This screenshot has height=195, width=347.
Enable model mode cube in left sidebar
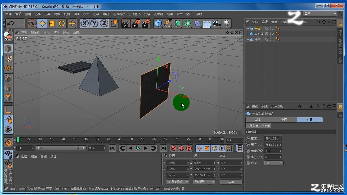click(8, 48)
